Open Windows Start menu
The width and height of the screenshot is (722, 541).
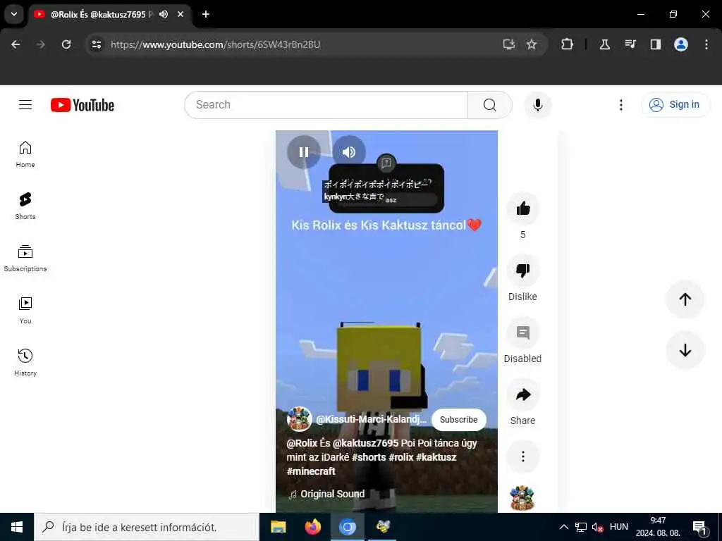click(x=17, y=527)
